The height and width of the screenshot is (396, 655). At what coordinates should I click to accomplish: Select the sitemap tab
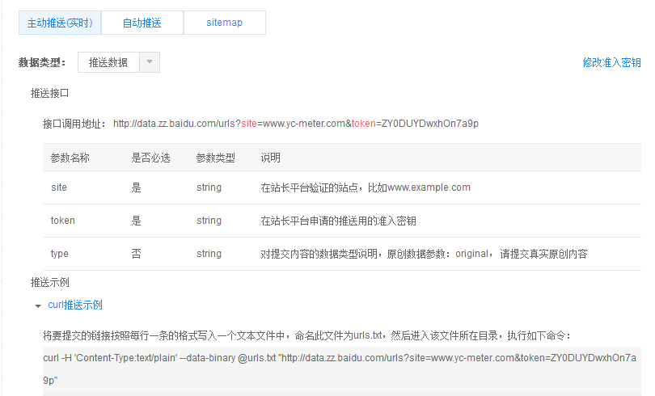click(x=224, y=23)
